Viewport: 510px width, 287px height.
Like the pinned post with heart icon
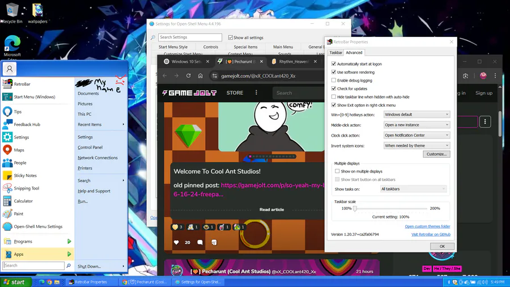176,242
